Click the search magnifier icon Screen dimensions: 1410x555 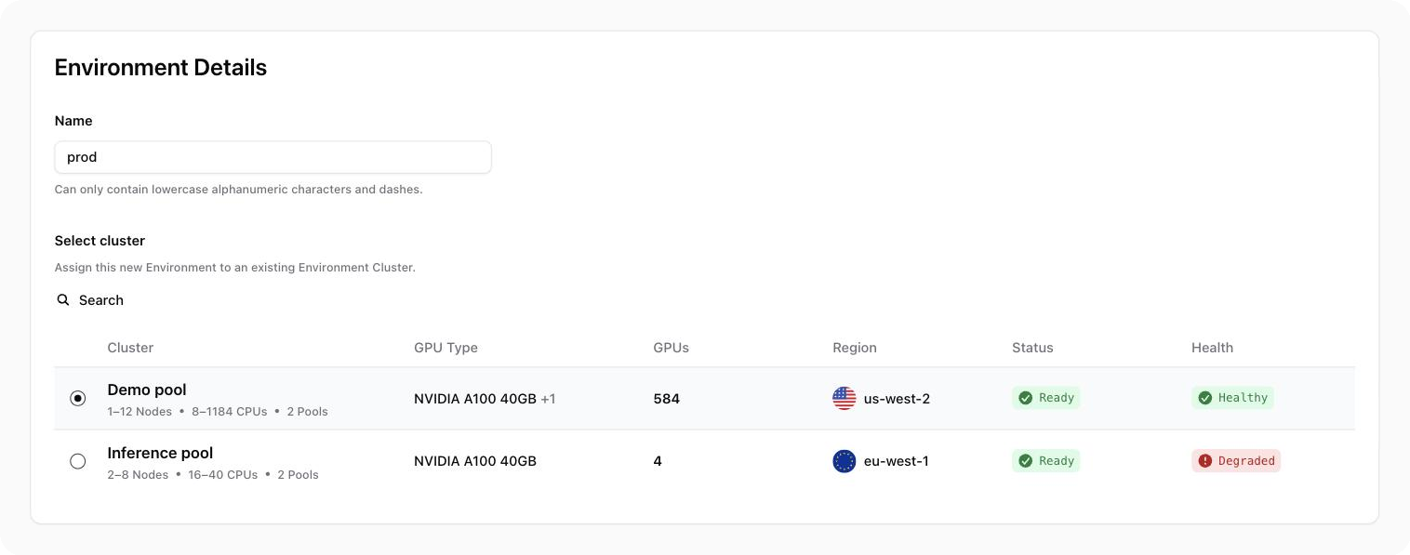point(63,300)
